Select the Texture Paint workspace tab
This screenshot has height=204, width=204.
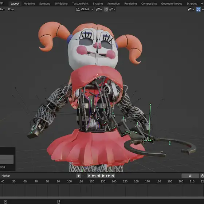[x=80, y=4]
